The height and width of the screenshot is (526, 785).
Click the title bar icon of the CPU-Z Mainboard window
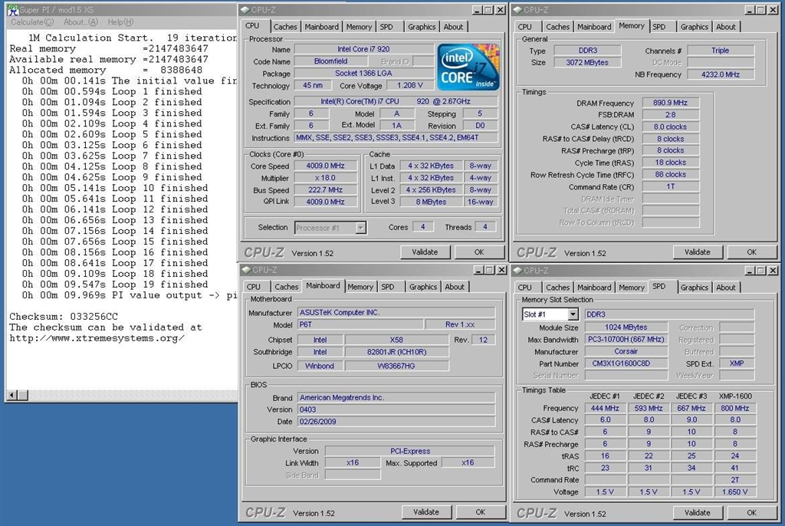246,269
